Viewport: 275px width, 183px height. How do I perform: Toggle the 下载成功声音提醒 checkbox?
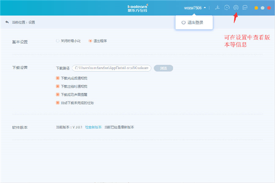click(57, 94)
